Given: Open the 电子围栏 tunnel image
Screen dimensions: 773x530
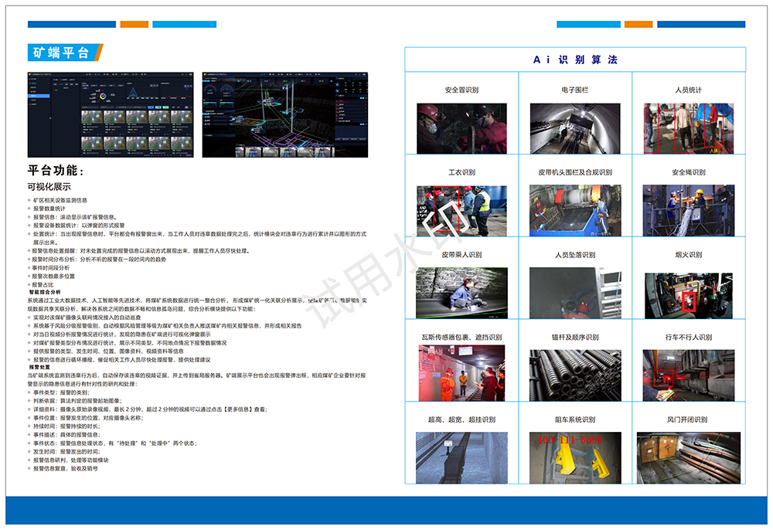Looking at the screenshot, I should [574, 128].
